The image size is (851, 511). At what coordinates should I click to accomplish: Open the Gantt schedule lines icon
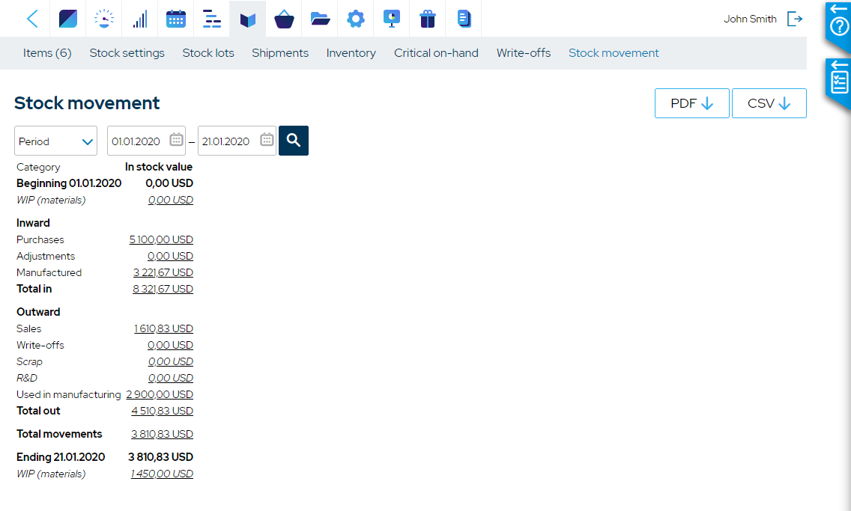pos(212,19)
